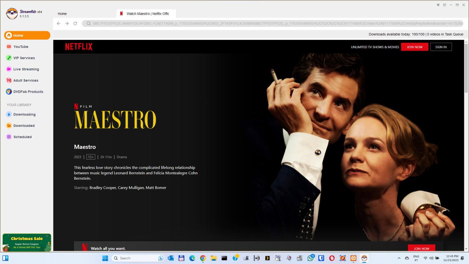
Task: Click the StreamFab icon in the taskbar
Action: tap(364, 258)
